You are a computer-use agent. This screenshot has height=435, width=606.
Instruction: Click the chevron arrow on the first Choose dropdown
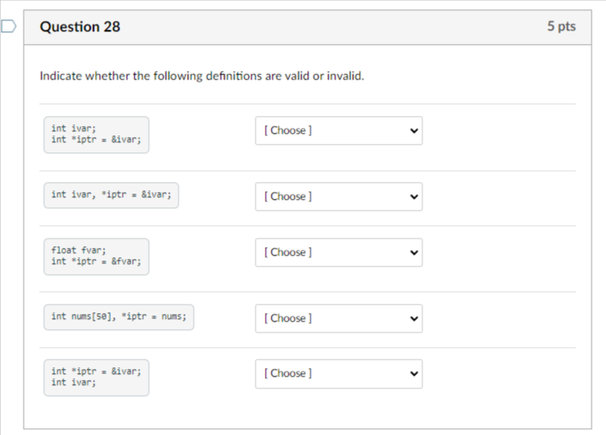tap(414, 131)
